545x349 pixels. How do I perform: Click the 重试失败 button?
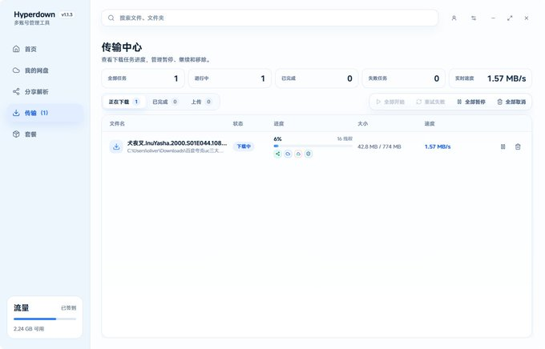[x=430, y=102]
